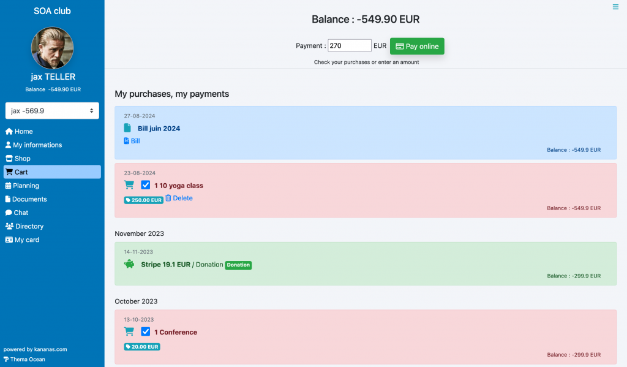
Task: Uncheck the 10 yoga class checkbox
Action: click(x=146, y=185)
